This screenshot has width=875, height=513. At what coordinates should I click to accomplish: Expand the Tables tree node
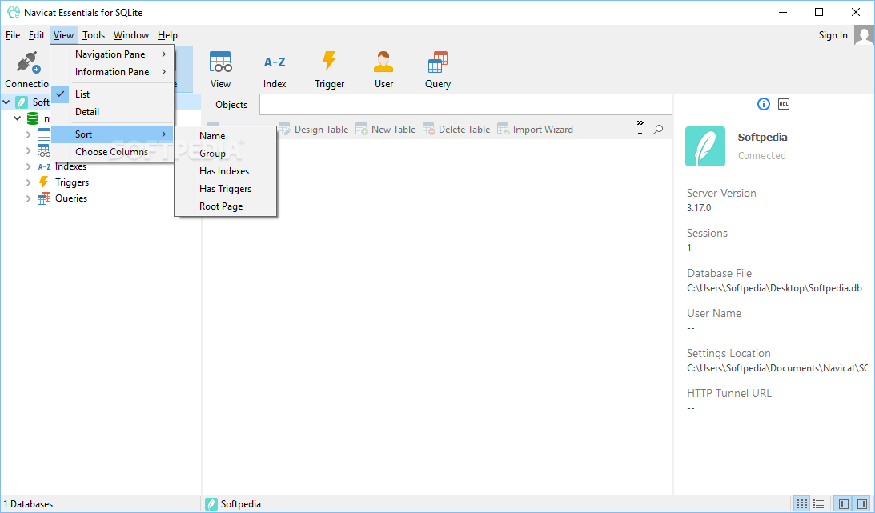click(x=29, y=134)
